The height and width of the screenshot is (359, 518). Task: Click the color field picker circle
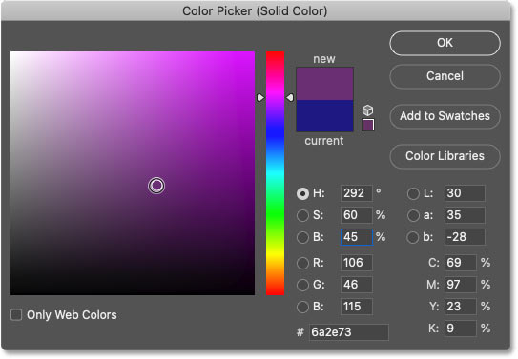point(156,186)
